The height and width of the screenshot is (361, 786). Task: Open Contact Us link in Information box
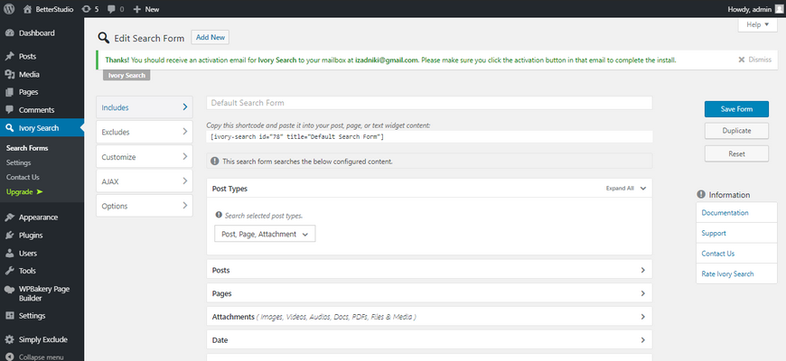click(x=718, y=254)
